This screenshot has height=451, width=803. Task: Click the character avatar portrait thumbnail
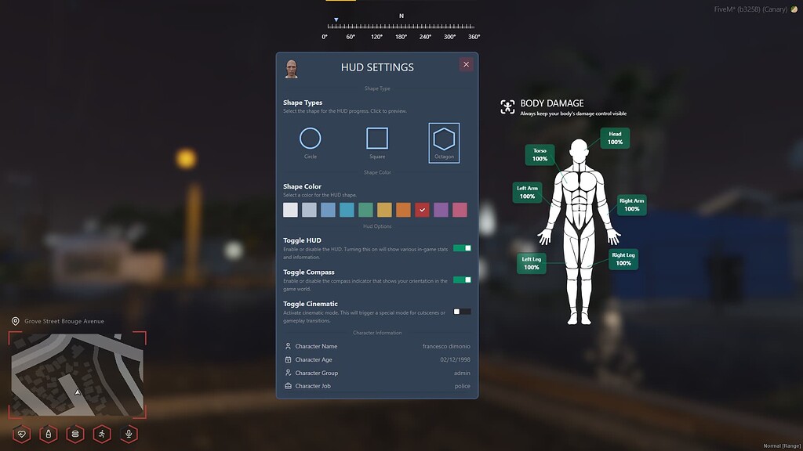coord(292,69)
